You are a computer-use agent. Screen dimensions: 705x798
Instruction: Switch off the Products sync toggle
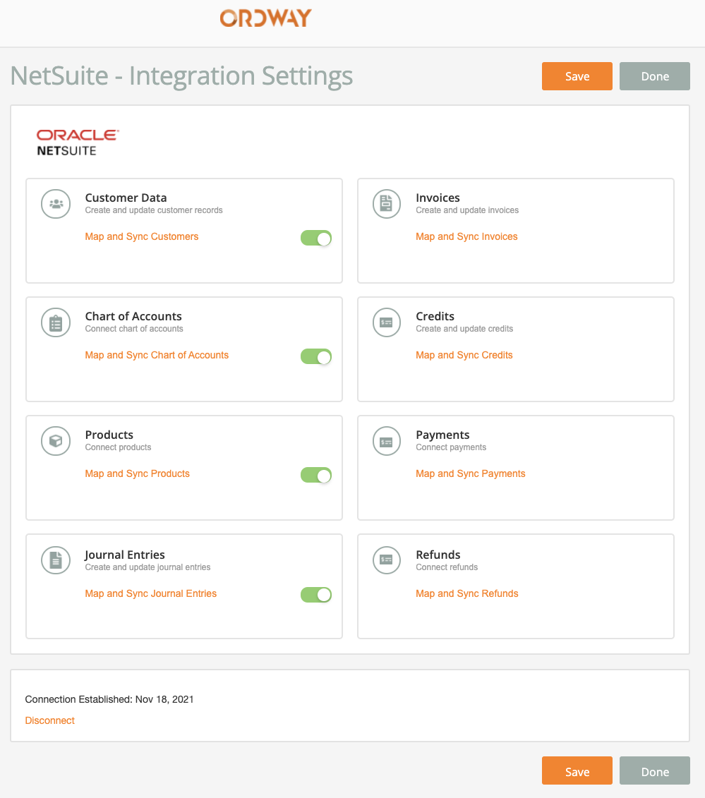click(x=316, y=475)
